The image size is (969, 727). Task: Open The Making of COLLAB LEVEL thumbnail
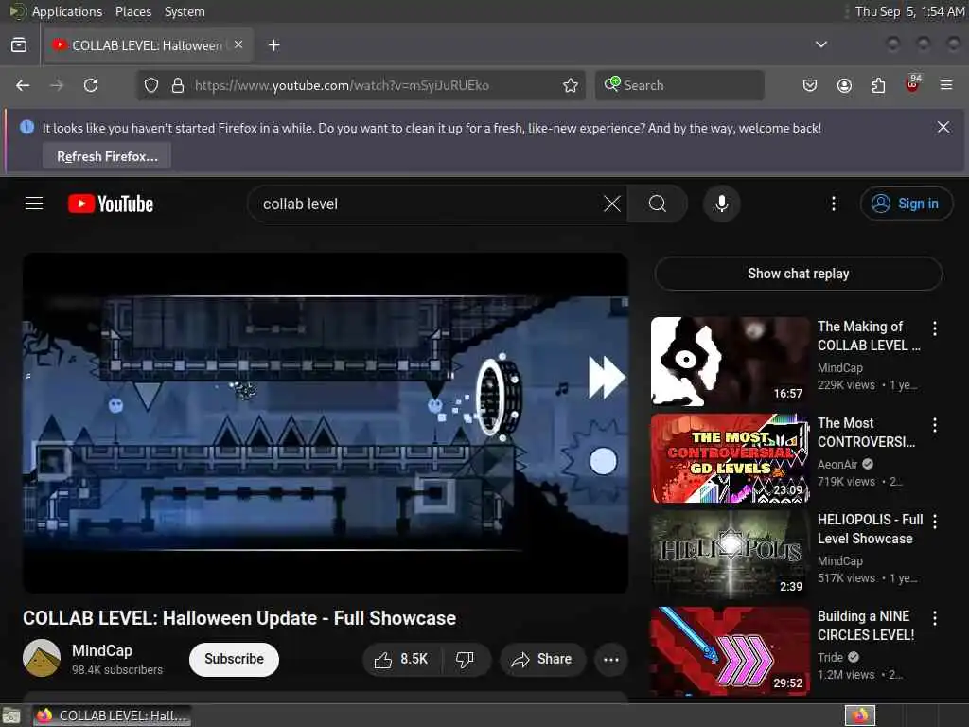(x=730, y=362)
